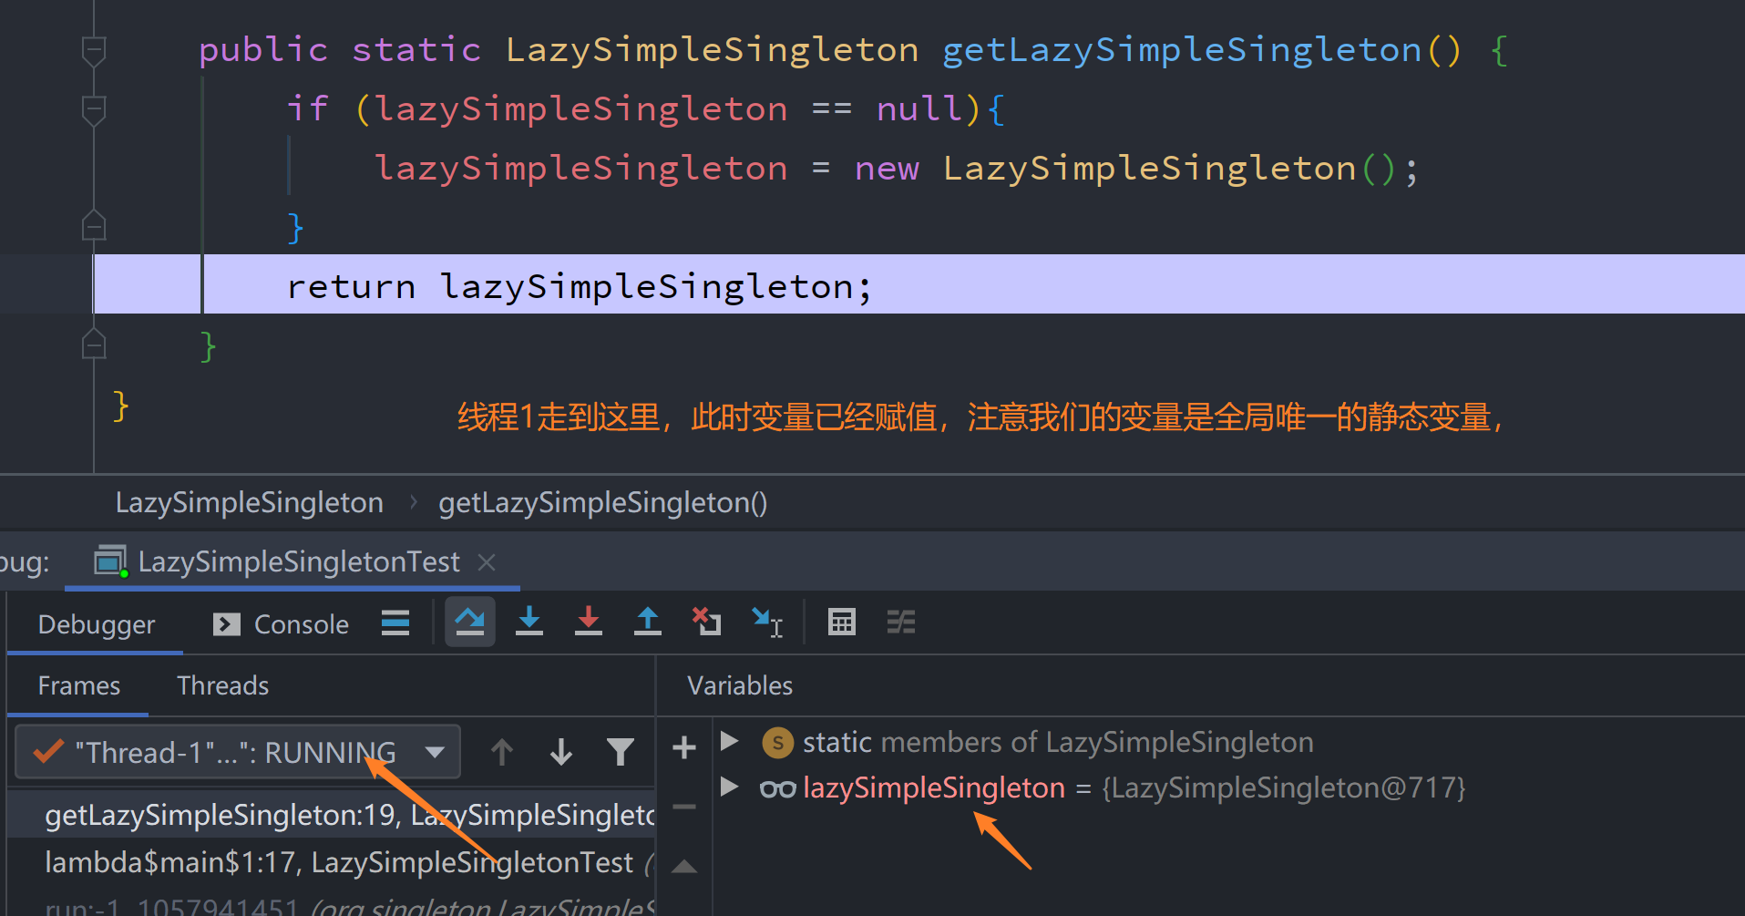Screen dimensions: 1745x916
Task: Collapse the getLazySimpleSingleton method fold marker
Action: tap(94, 51)
